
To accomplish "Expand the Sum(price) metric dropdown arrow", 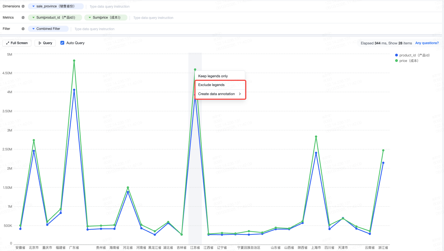I will [90, 18].
